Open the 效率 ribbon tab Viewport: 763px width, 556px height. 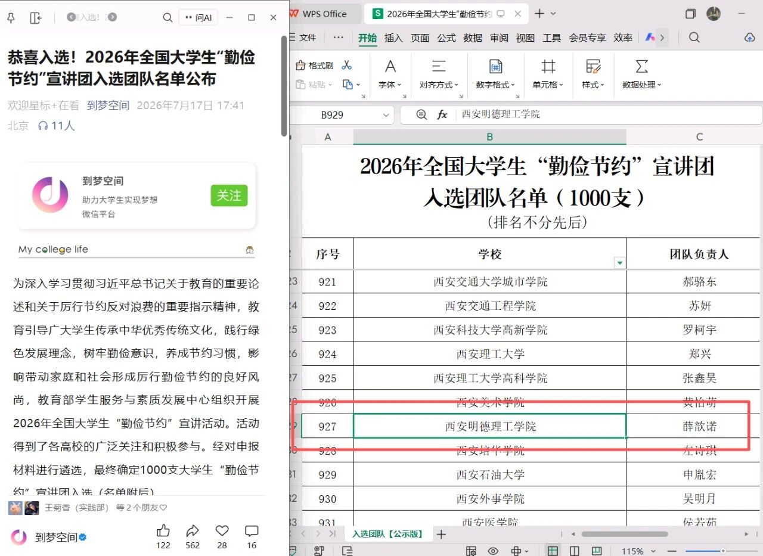[623, 38]
